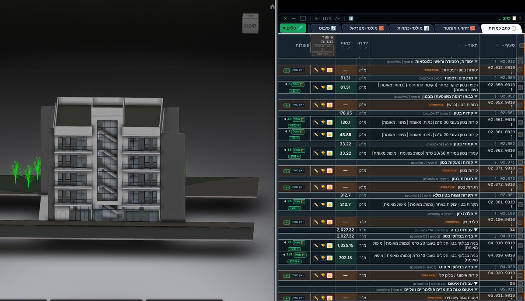Collapse the group יסודות, רפסודה וראשי כלונסאות
This screenshot has height=301, width=525.
(x=476, y=62)
